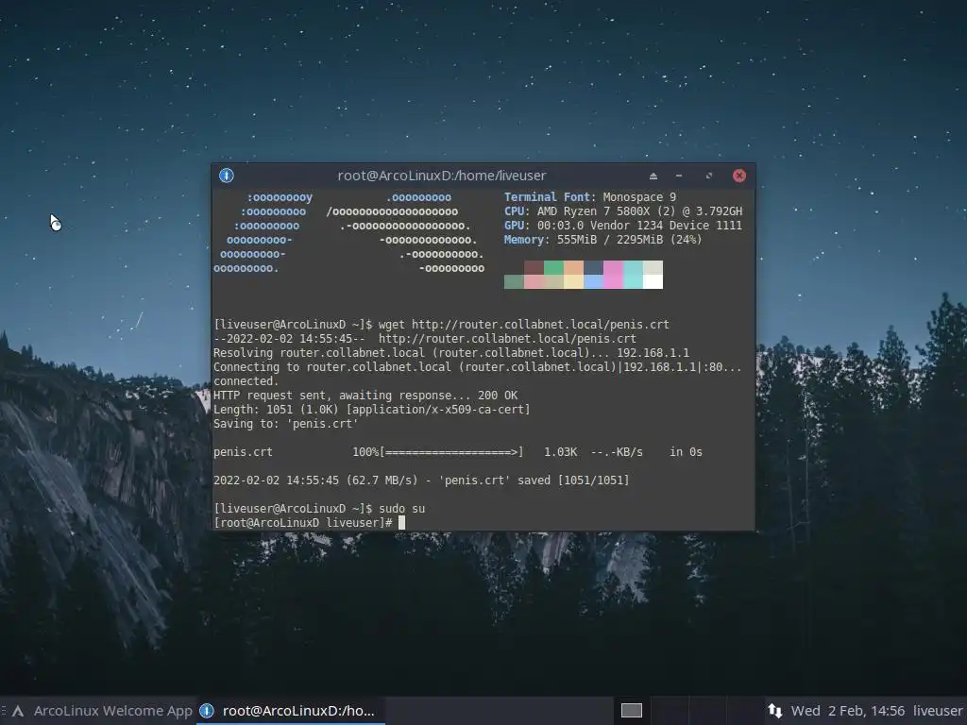Click the panel handle at taskbar's left edge
Image resolution: width=967 pixels, height=725 pixels.
3,711
